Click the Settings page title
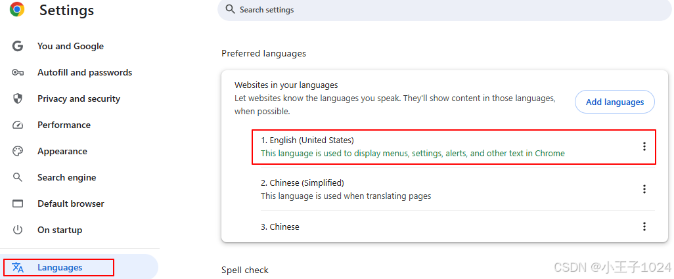Screen dimensions: 674x279 tap(66, 10)
